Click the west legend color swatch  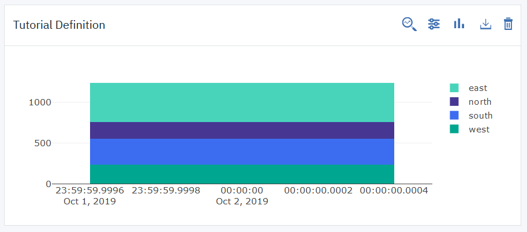[454, 130]
